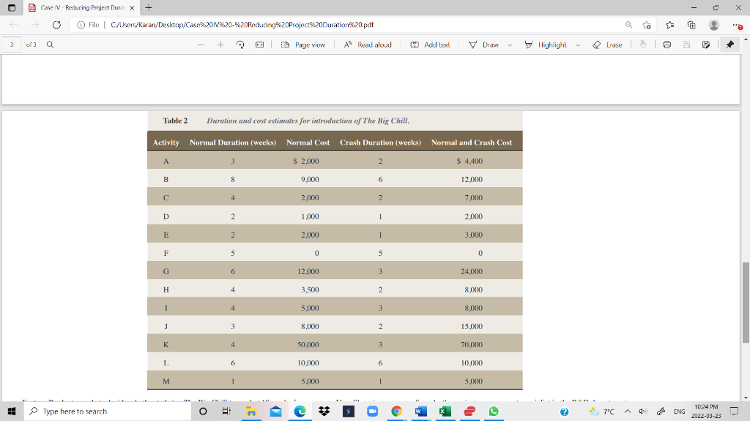
Task: Open File Explorer from taskbar
Action: tap(251, 411)
